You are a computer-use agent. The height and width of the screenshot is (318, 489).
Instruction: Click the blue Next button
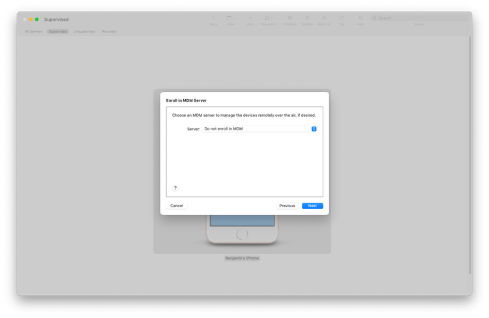[x=312, y=206]
